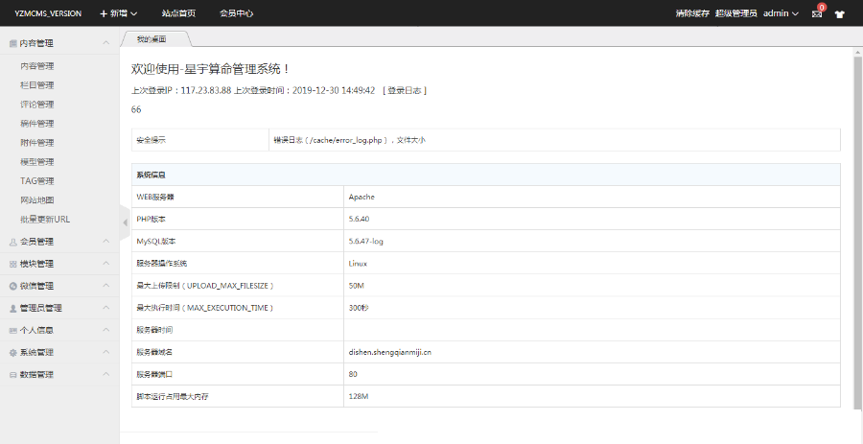Click the 数据管理 database icon
The image size is (863, 444).
pyautogui.click(x=12, y=374)
